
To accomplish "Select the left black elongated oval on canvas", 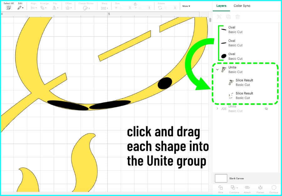I will [x=68, y=105].
